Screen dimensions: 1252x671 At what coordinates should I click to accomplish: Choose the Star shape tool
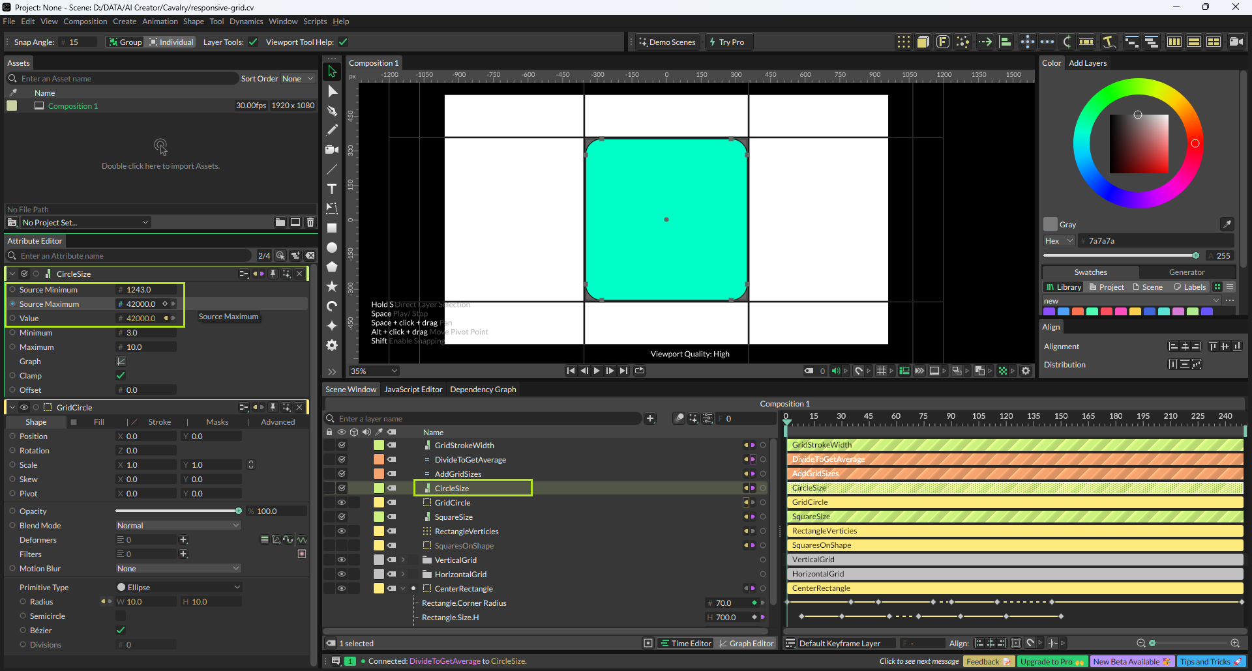coord(332,287)
